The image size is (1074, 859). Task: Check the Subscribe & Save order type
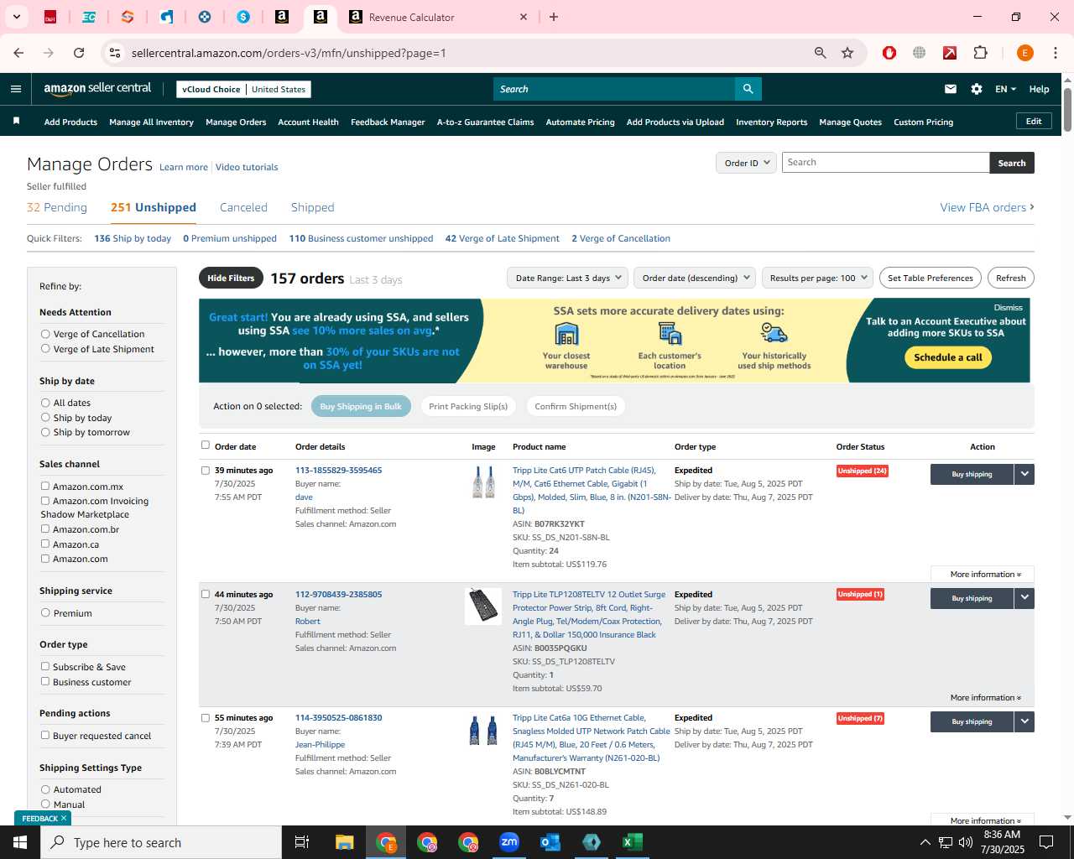click(x=45, y=667)
